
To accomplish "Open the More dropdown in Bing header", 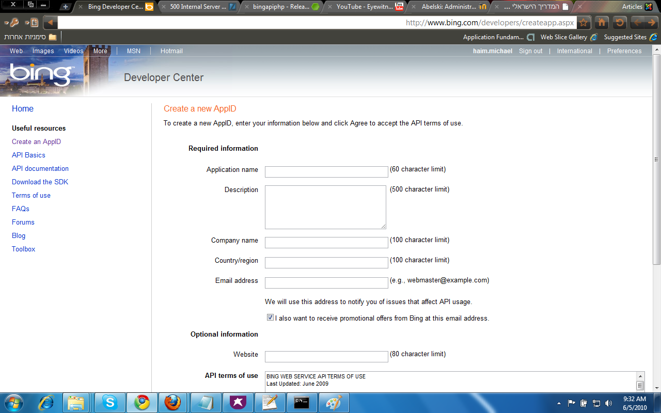I will pos(100,51).
